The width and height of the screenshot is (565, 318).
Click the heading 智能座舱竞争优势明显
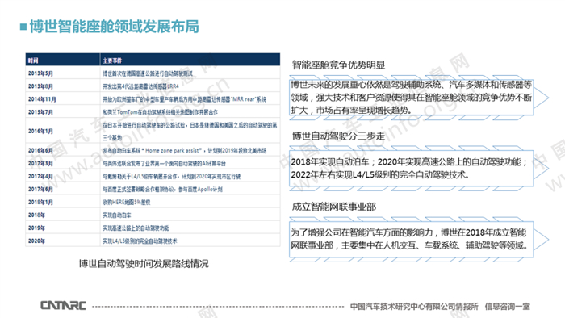pyautogui.click(x=338, y=65)
